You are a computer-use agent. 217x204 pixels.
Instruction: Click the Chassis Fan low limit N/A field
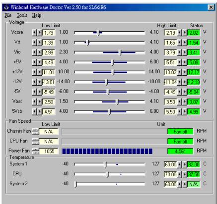point(49,132)
